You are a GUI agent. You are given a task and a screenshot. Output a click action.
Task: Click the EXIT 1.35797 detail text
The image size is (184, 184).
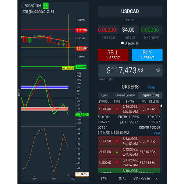[x=129, y=122]
